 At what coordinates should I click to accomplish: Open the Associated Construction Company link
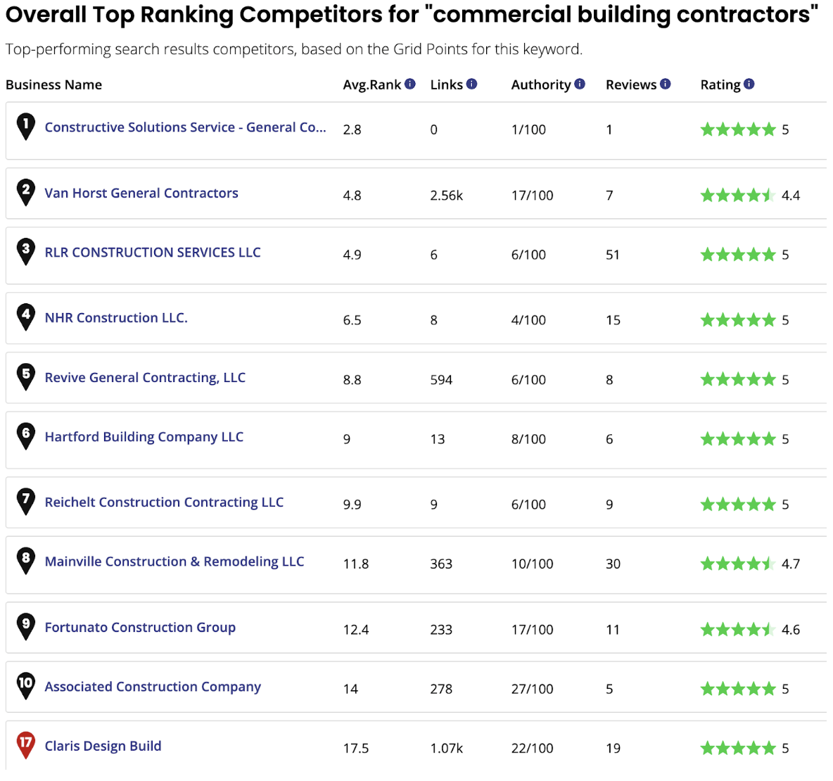pyautogui.click(x=153, y=686)
